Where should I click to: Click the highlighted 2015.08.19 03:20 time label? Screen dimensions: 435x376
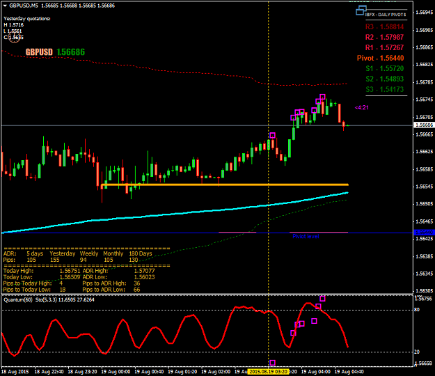point(269,371)
